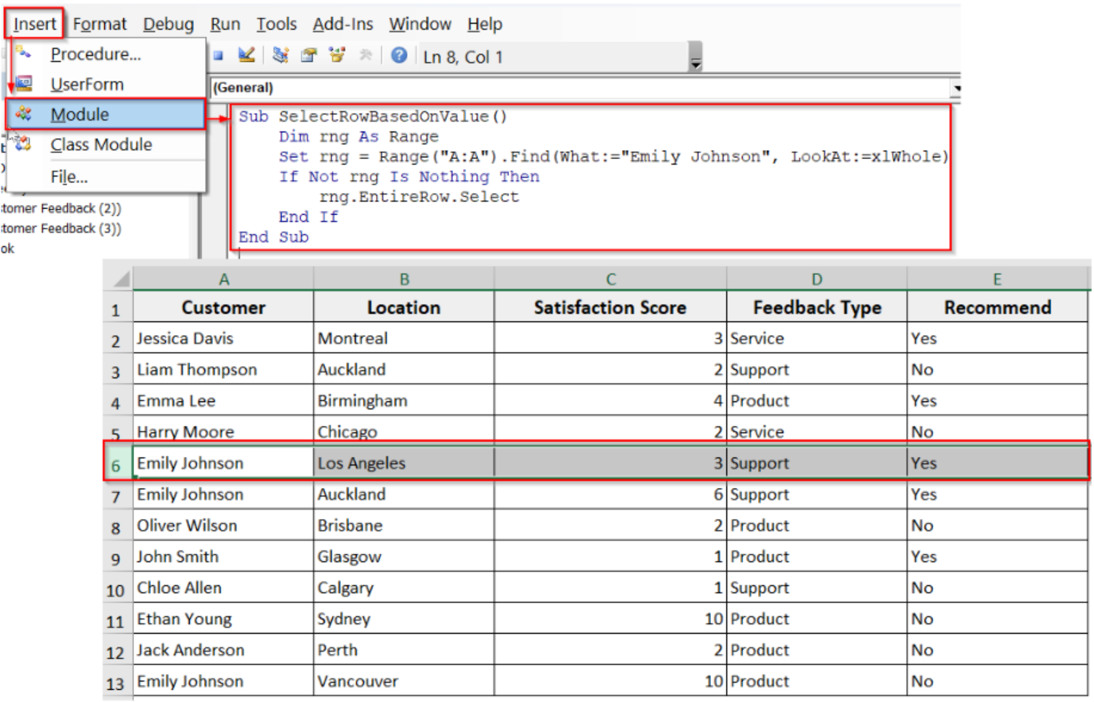Screen dimensions: 1094x702
Task: Toggle Design Mode in the toolbar
Action: click(247, 56)
